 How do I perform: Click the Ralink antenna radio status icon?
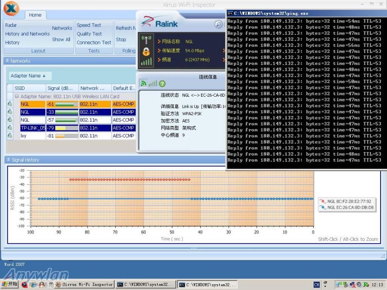pyautogui.click(x=146, y=40)
